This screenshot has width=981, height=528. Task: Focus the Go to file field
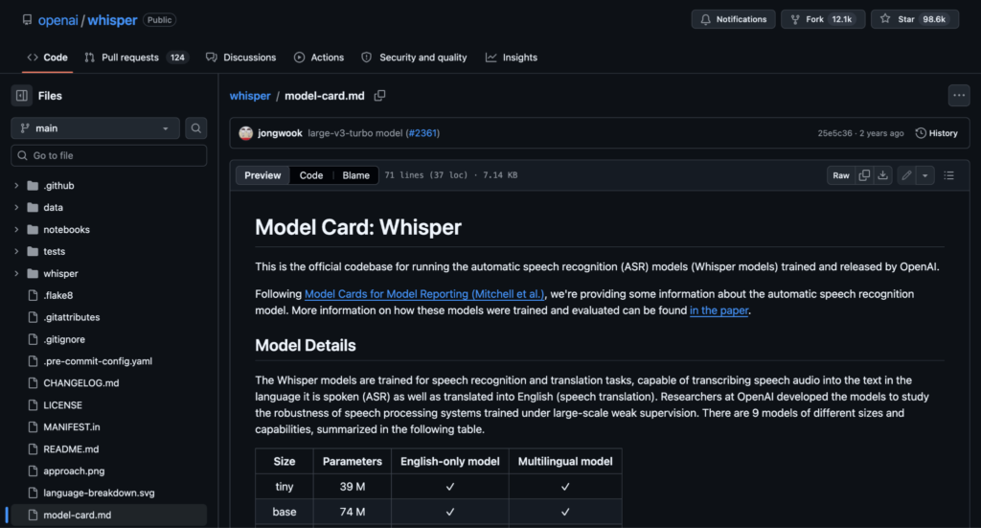(x=109, y=155)
